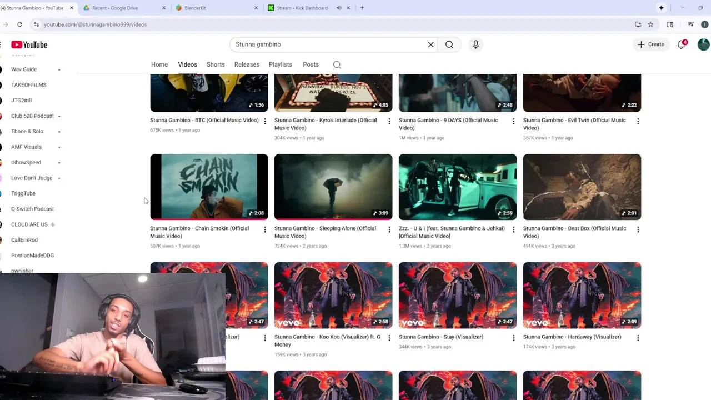Open a new browser tab
Screen dimensions: 711x400
click(x=362, y=8)
